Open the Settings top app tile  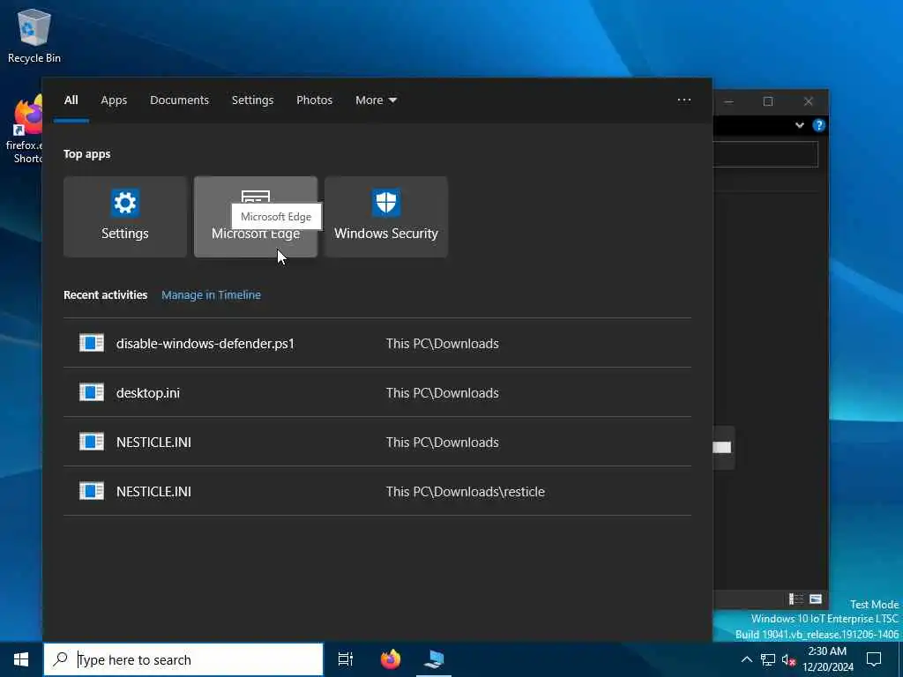pyautogui.click(x=125, y=217)
